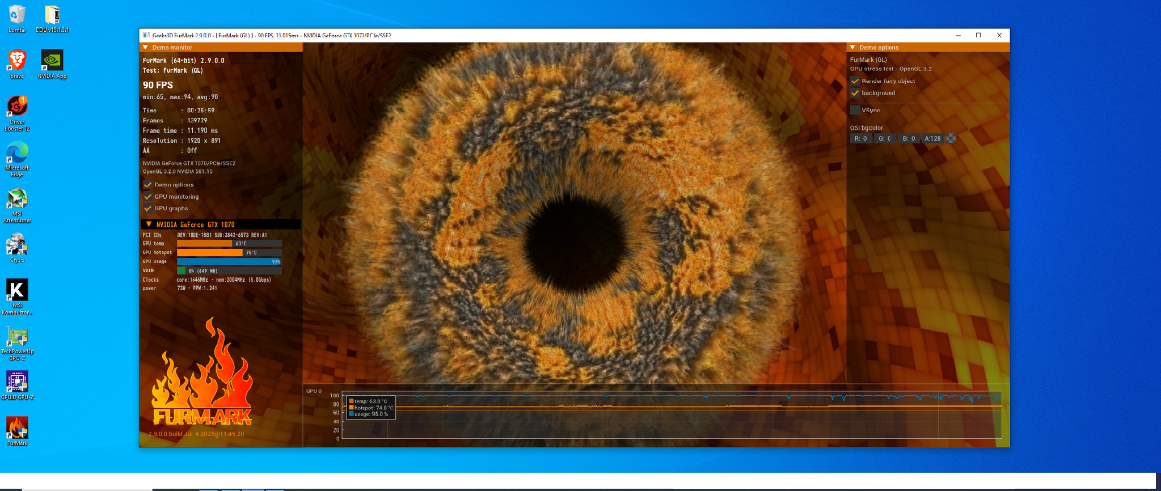Viewport: 1161px width, 491px height.
Task: Maximize the FurMark window
Action: point(978,35)
